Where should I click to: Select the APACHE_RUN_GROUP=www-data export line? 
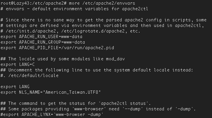[x=43, y=42]
